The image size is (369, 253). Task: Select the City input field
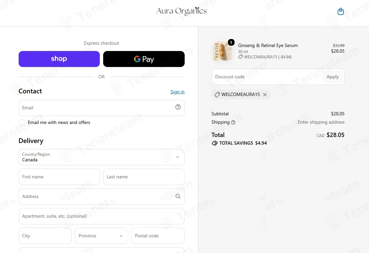[x=45, y=236]
